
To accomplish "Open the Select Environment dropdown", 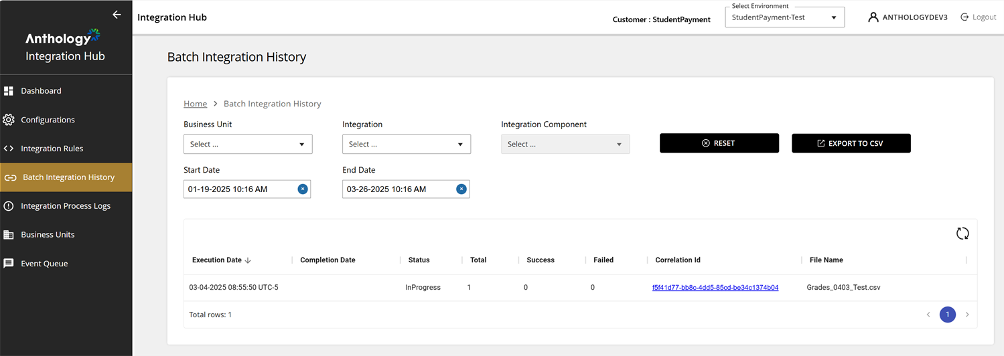I will (784, 17).
